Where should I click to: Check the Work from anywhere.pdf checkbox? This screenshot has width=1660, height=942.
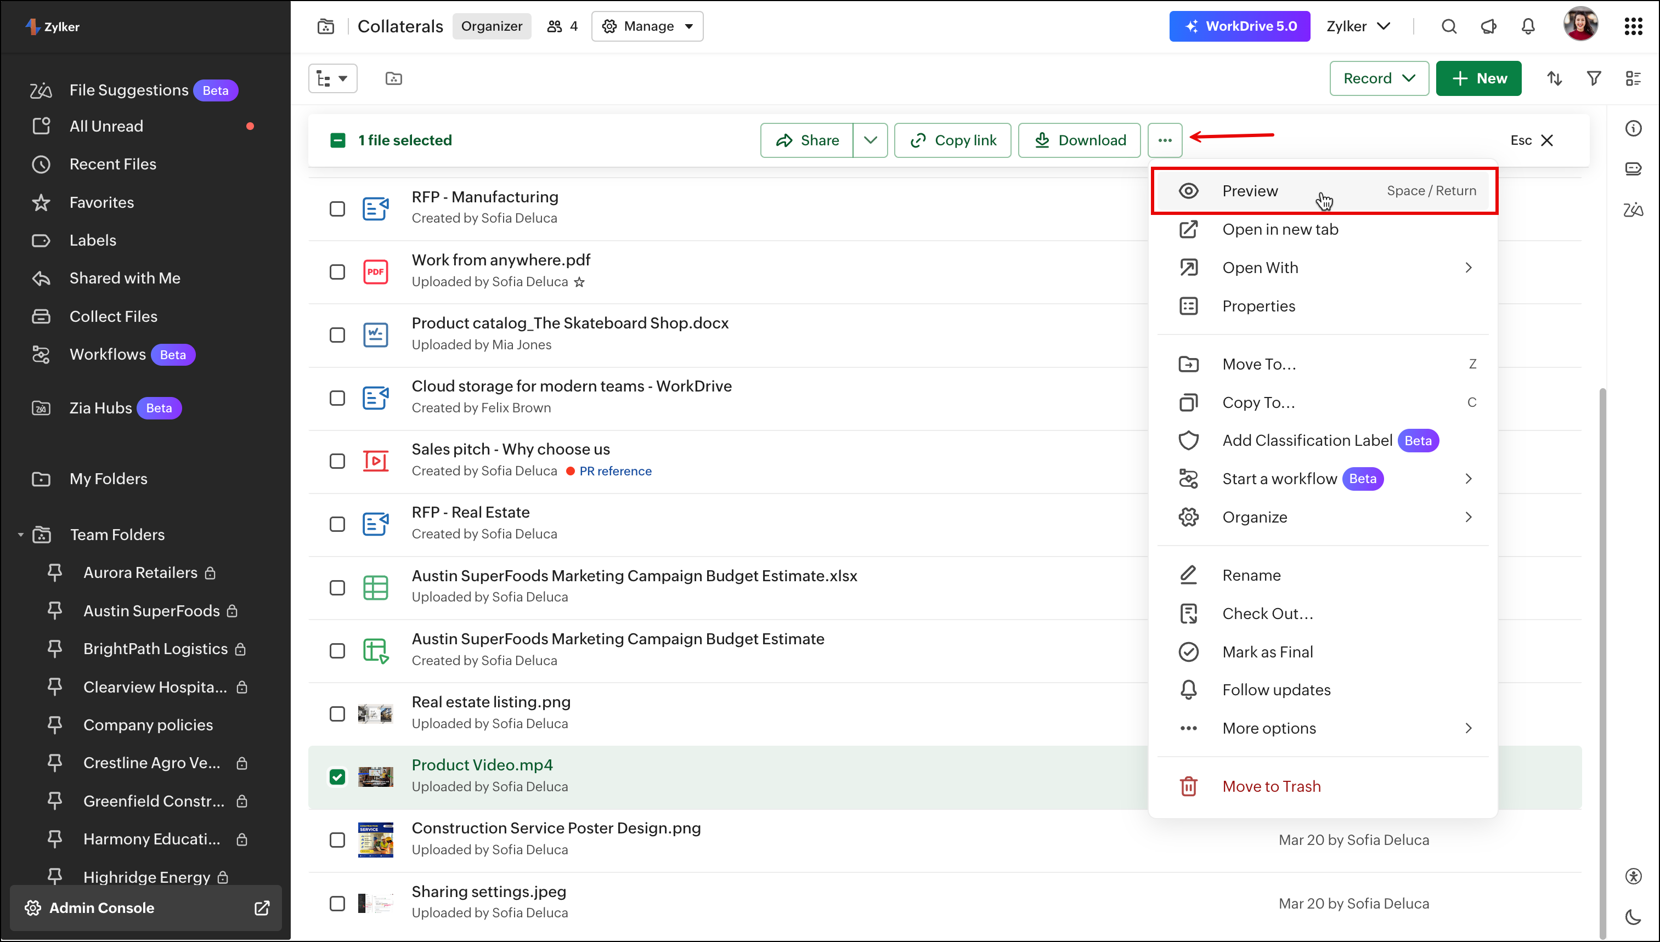click(337, 272)
